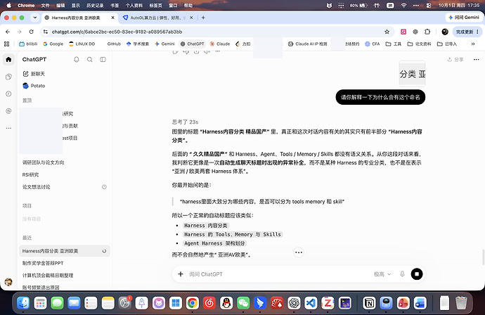
Task: Open the Potato GPT entry
Action: 34,86
